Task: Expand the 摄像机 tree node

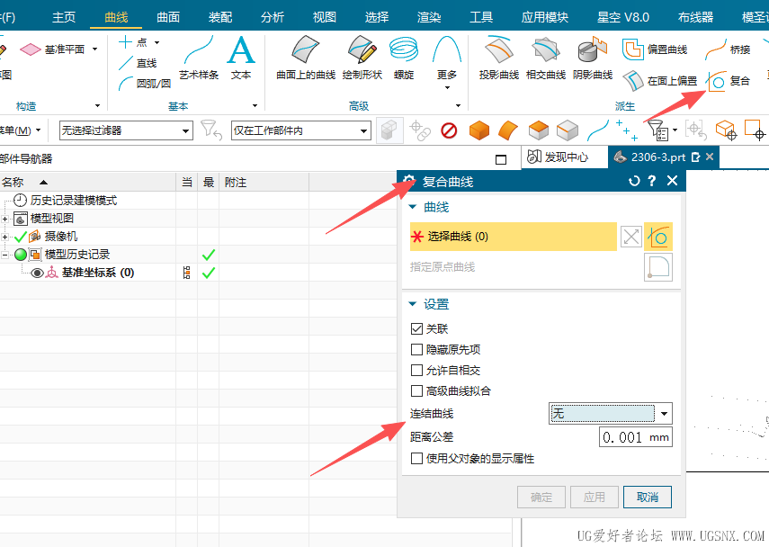Action: 4,237
